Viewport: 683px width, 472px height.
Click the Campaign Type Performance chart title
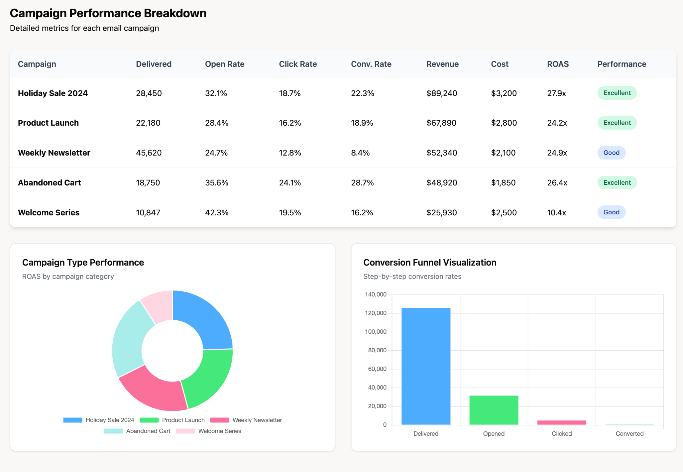(x=83, y=263)
